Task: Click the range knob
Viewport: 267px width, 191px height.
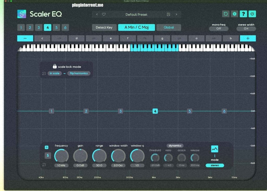Action: coord(99,156)
